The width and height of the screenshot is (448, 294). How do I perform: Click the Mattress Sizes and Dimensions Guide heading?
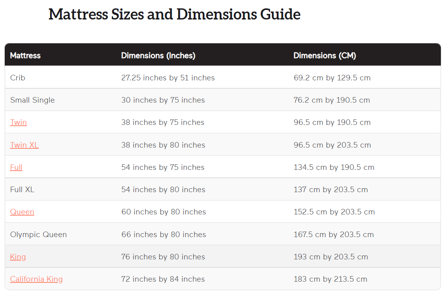[x=174, y=14]
